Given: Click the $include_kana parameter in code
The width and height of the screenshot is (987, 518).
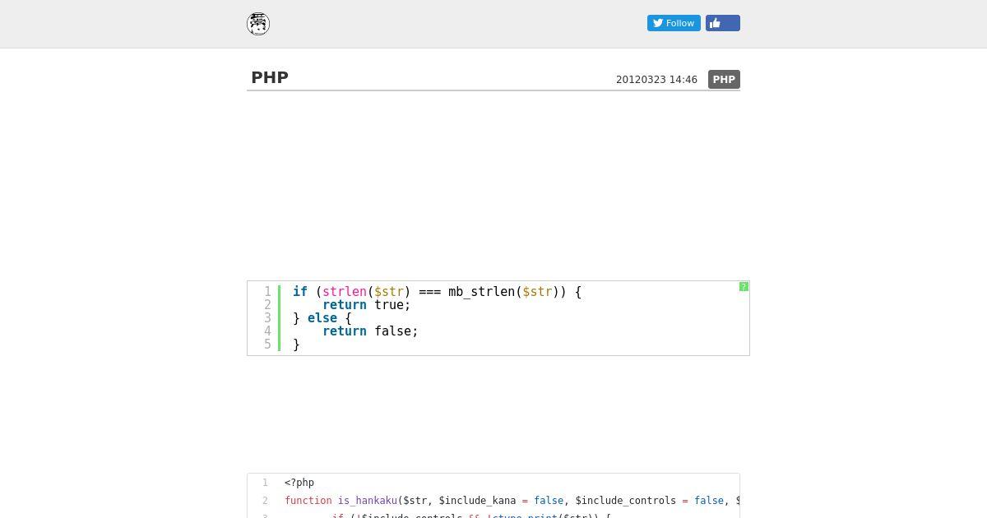Looking at the screenshot, I should [478, 501].
